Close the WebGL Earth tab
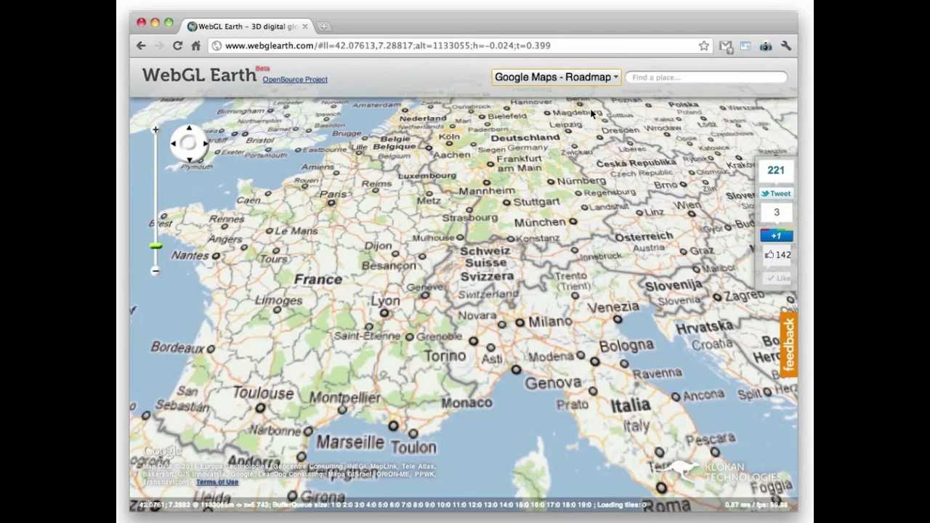 coord(304,26)
